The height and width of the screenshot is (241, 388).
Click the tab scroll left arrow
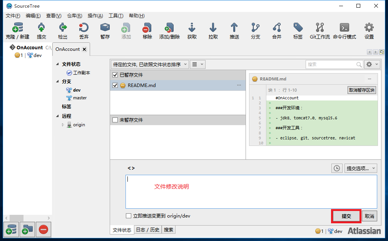tap(370, 52)
